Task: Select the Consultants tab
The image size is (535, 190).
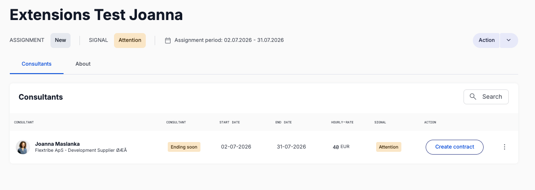Action: click(36, 64)
